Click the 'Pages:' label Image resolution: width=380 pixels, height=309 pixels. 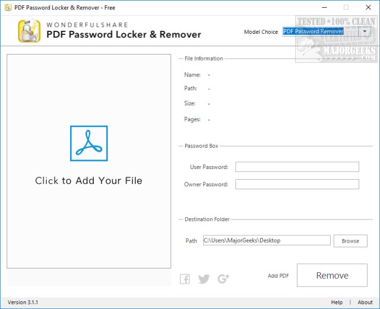tap(192, 119)
